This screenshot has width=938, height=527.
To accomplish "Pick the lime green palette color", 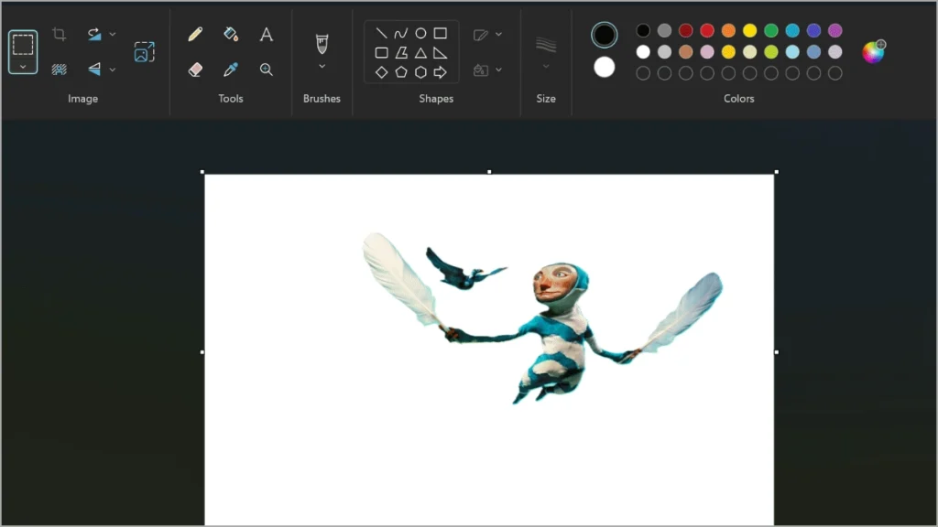I will [771, 52].
